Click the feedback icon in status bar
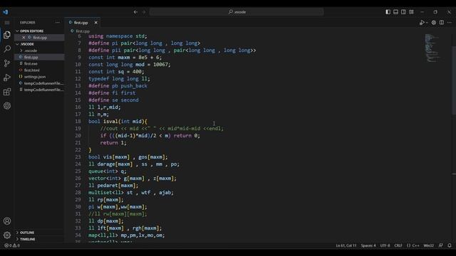 point(441,245)
